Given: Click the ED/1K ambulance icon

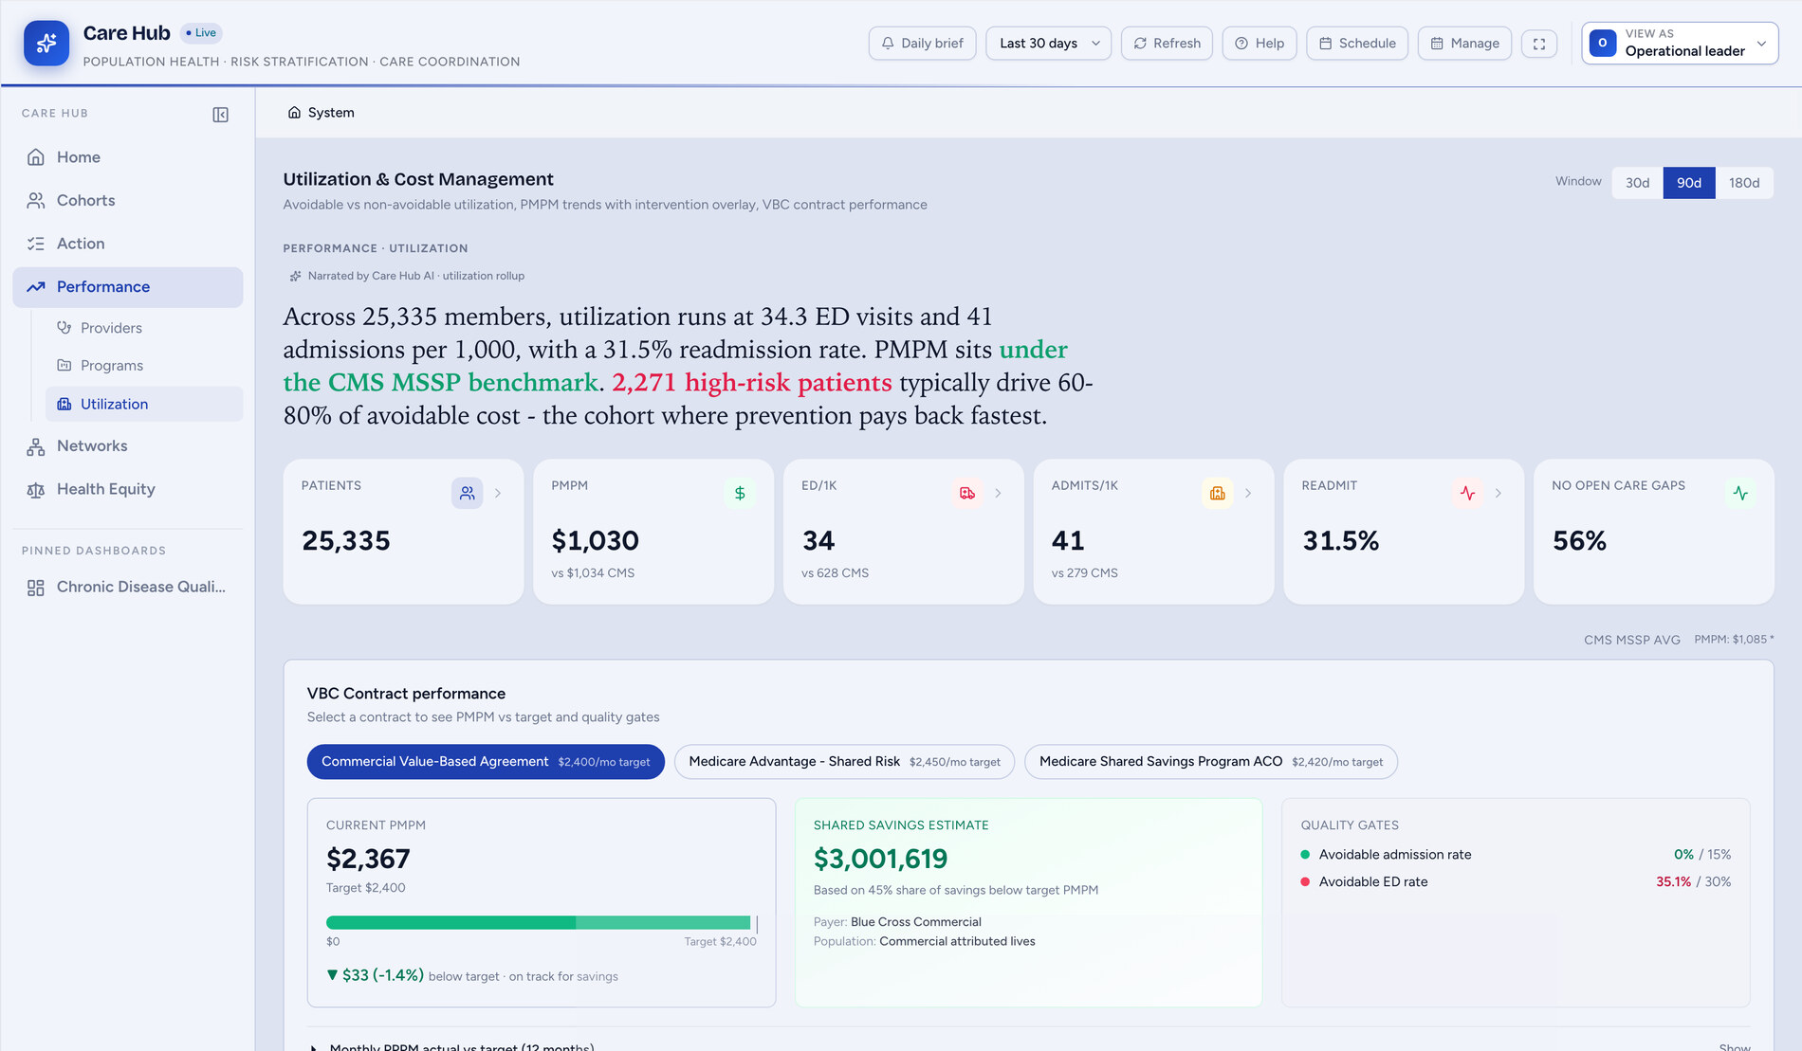Looking at the screenshot, I should click(x=966, y=493).
